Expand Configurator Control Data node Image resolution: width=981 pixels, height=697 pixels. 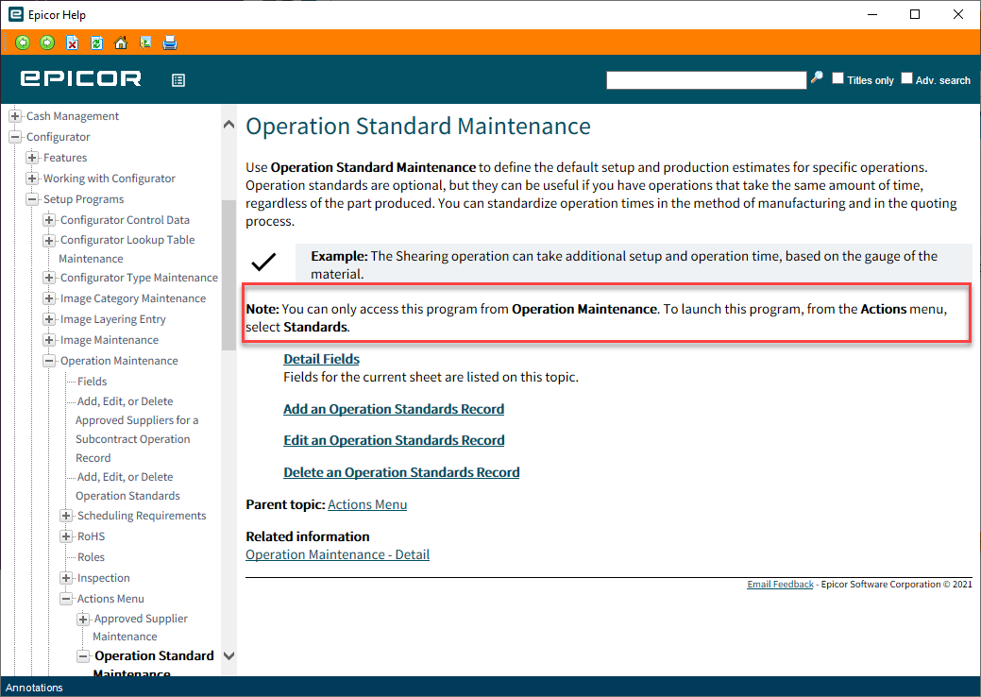(49, 220)
